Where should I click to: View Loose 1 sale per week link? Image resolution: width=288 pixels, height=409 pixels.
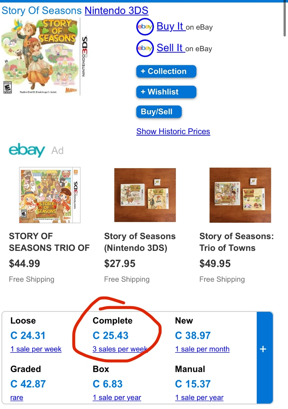36,349
